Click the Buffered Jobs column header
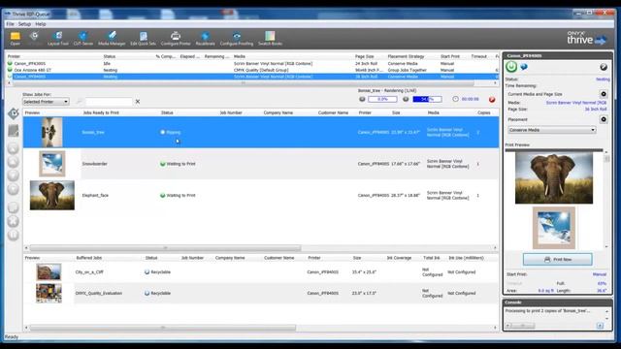This screenshot has height=349, width=621. (89, 258)
